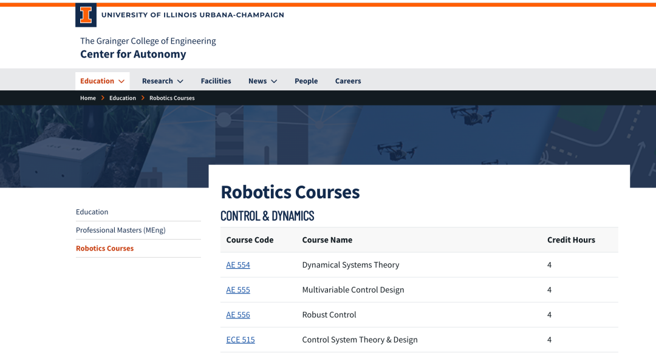Open the AE 556 course link
The width and height of the screenshot is (656, 353).
(x=238, y=315)
